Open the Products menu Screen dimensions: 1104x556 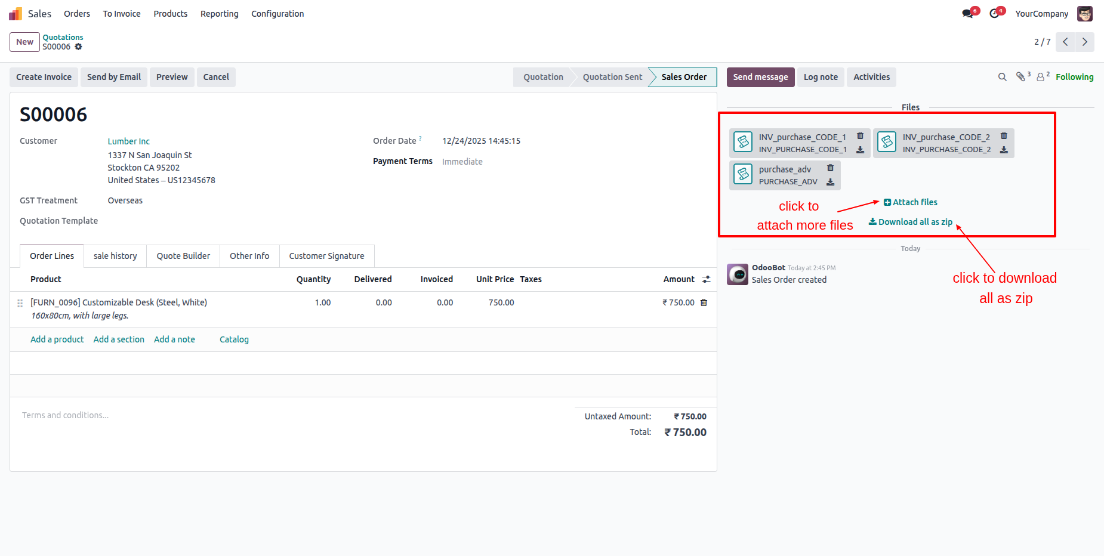click(171, 14)
